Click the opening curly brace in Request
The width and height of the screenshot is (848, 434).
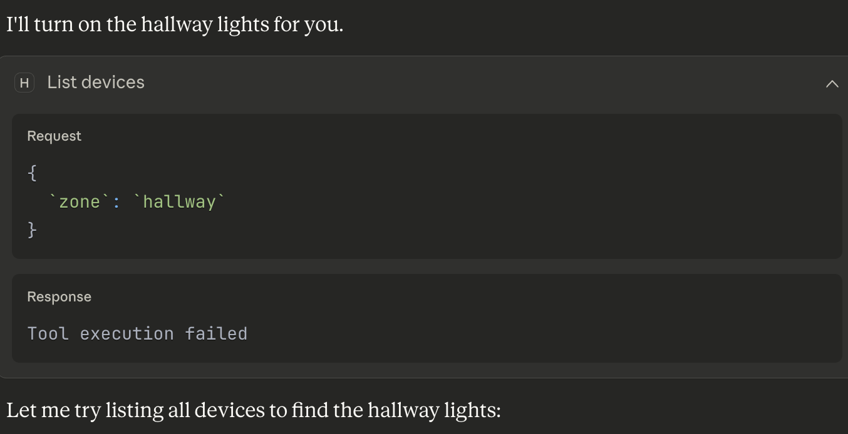[x=33, y=173]
